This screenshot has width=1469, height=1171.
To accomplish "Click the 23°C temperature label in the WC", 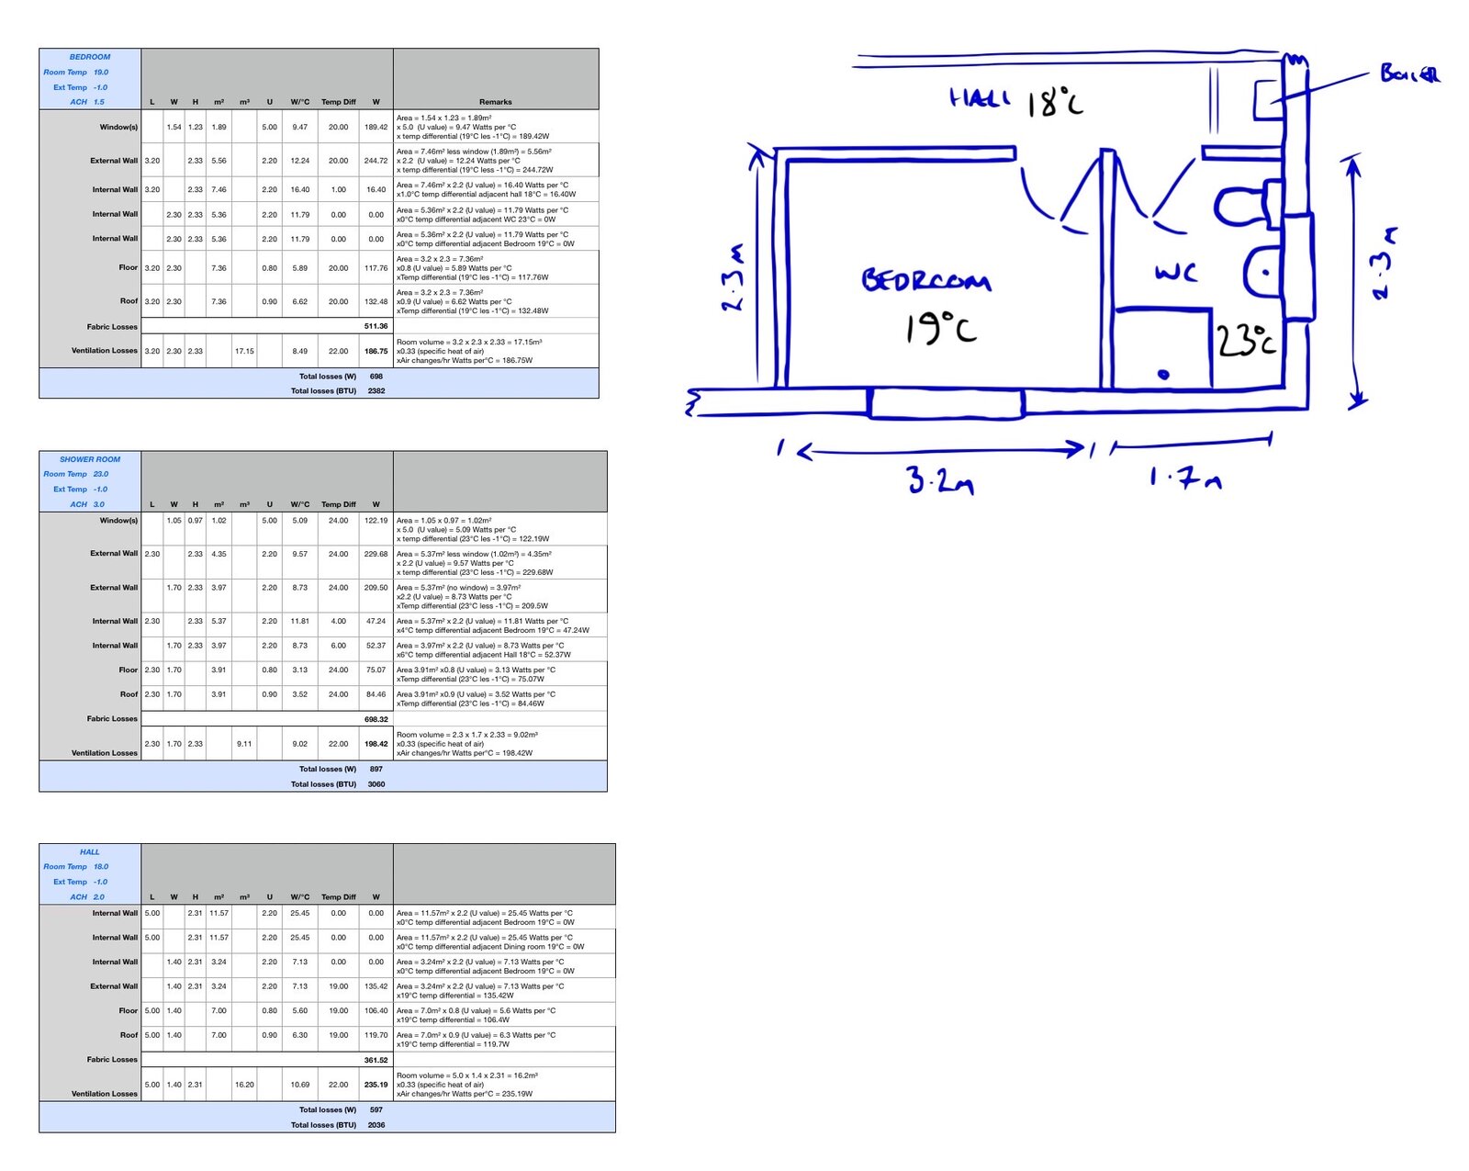I will pos(1247,342).
